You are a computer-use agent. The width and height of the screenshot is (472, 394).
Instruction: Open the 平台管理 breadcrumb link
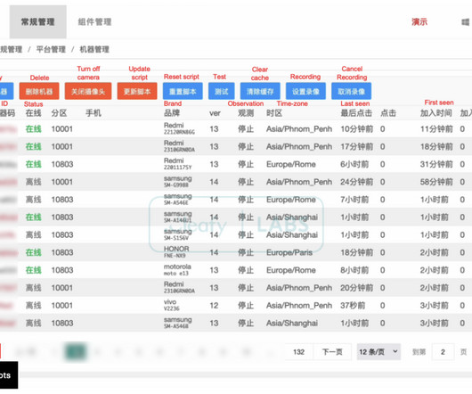point(51,49)
